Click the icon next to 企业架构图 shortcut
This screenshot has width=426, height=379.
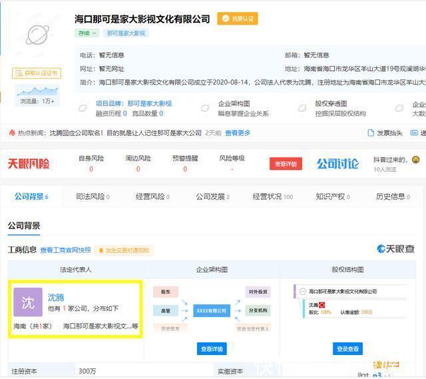[x=205, y=108]
